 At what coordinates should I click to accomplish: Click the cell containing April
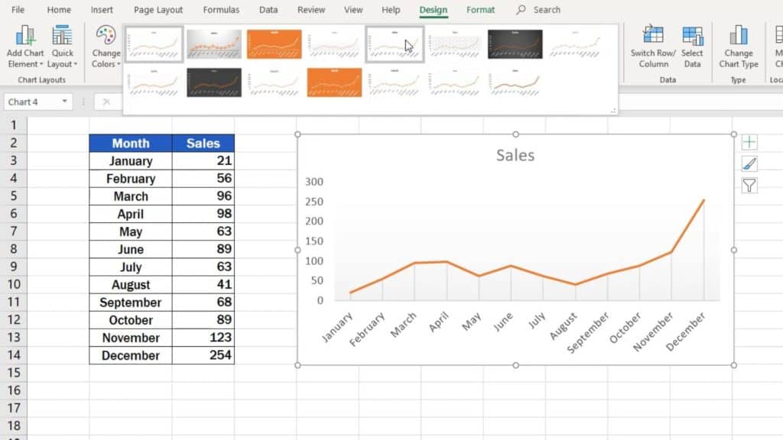point(131,214)
